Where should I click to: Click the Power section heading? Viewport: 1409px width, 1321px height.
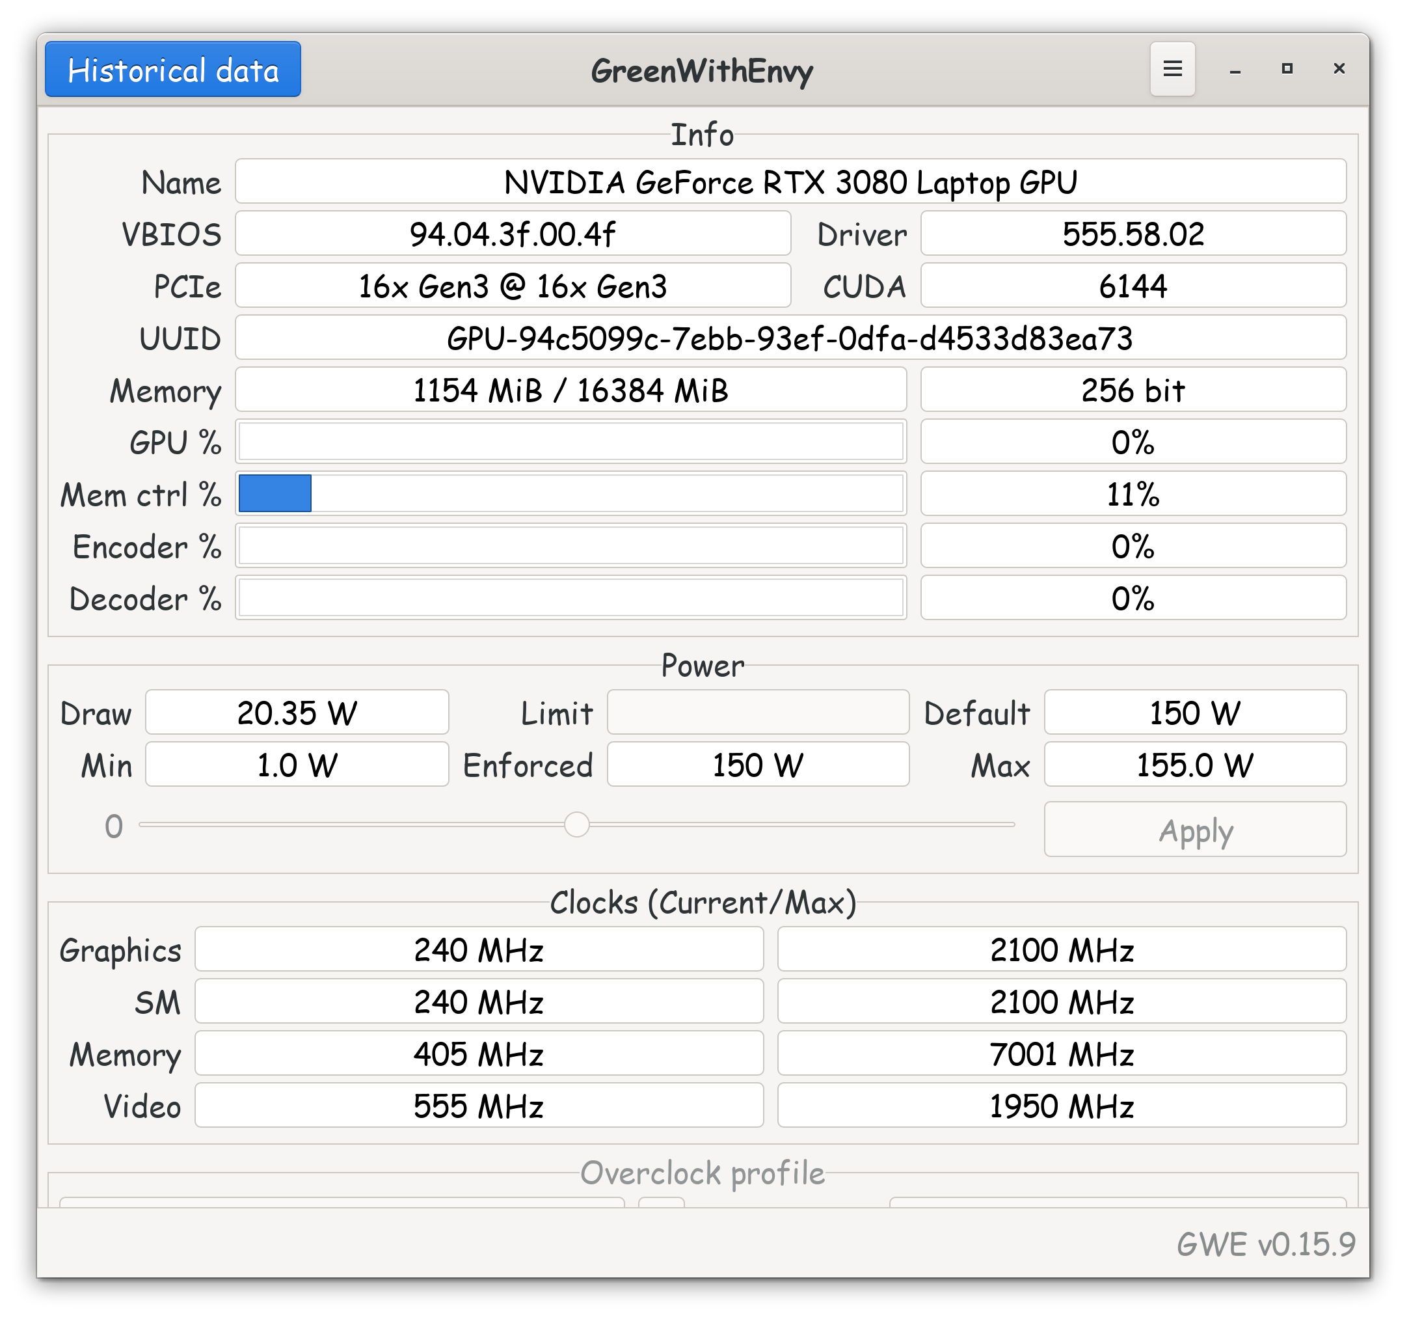(703, 666)
